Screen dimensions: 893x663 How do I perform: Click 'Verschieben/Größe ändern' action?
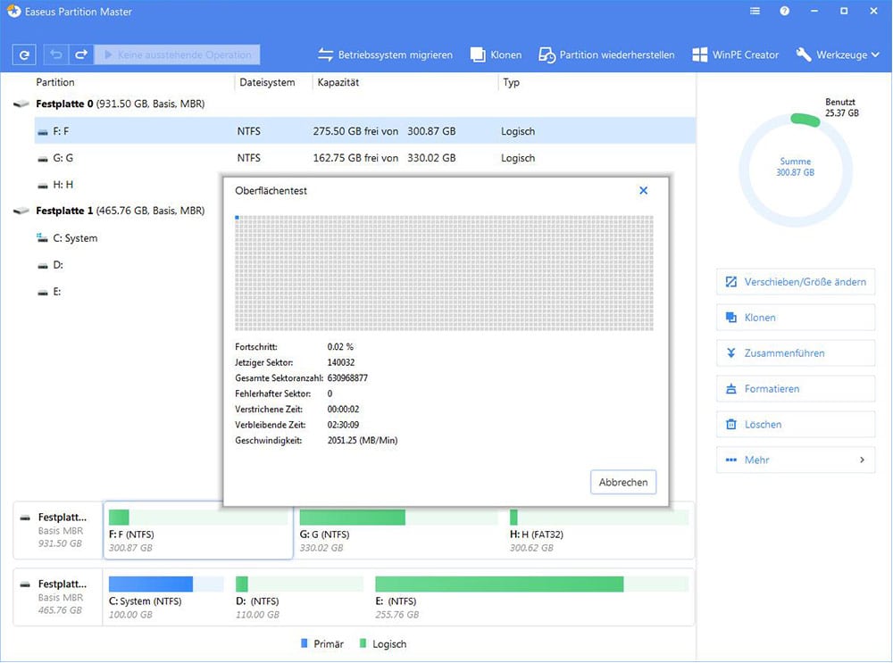796,282
